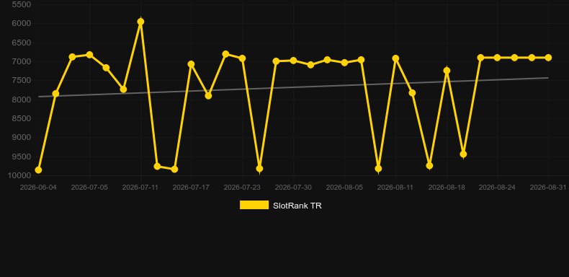Click the 5500 y-axis value
The height and width of the screenshot is (277, 569).
tap(22, 5)
